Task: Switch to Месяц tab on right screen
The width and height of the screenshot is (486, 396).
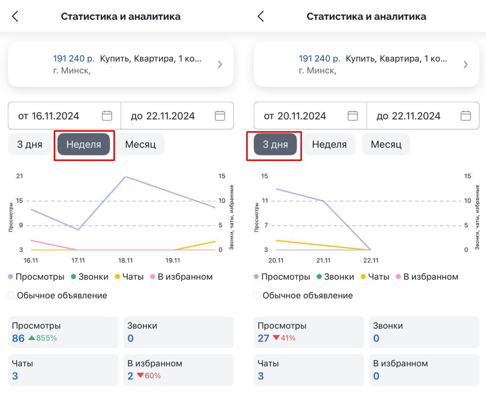Action: click(x=386, y=145)
